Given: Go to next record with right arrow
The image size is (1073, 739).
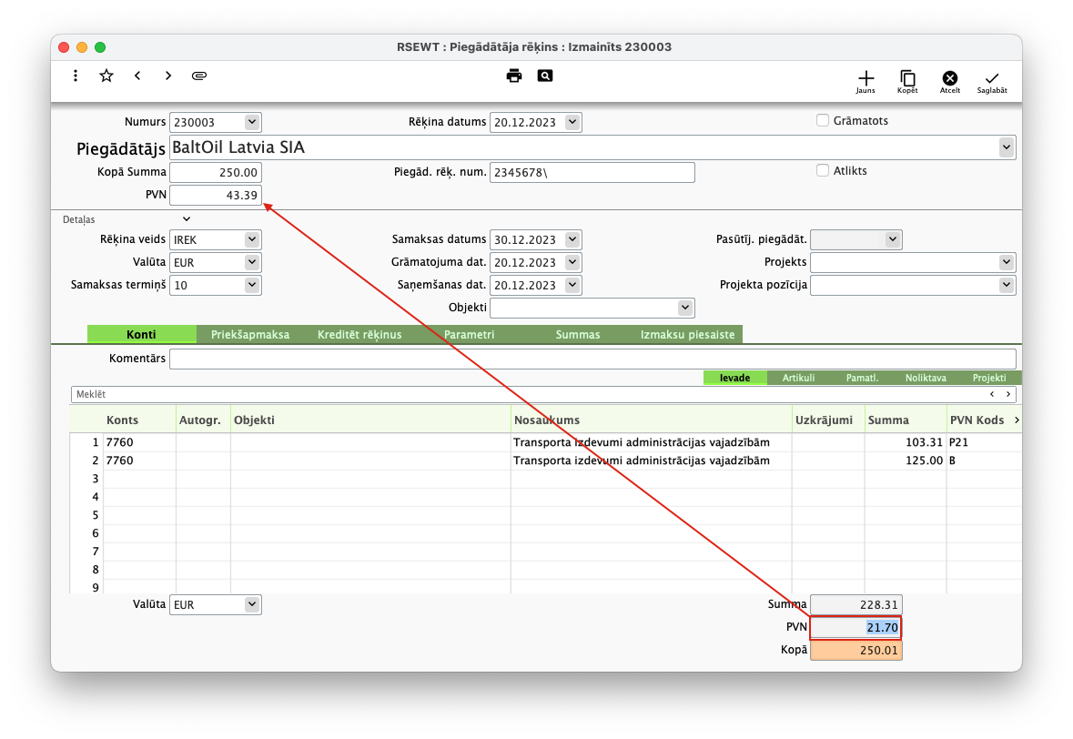Looking at the screenshot, I should click(x=168, y=76).
